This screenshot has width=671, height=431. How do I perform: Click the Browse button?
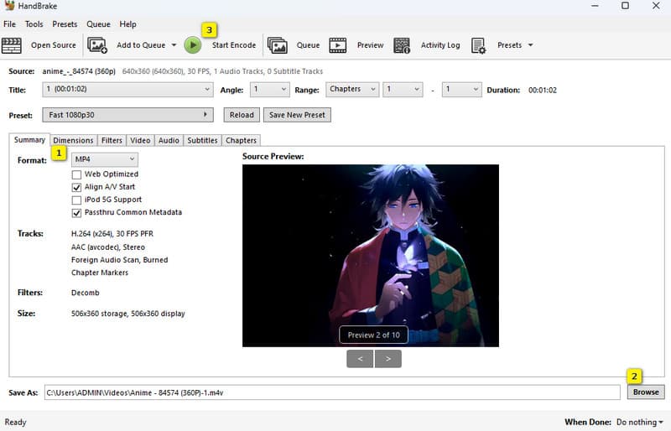(x=645, y=392)
